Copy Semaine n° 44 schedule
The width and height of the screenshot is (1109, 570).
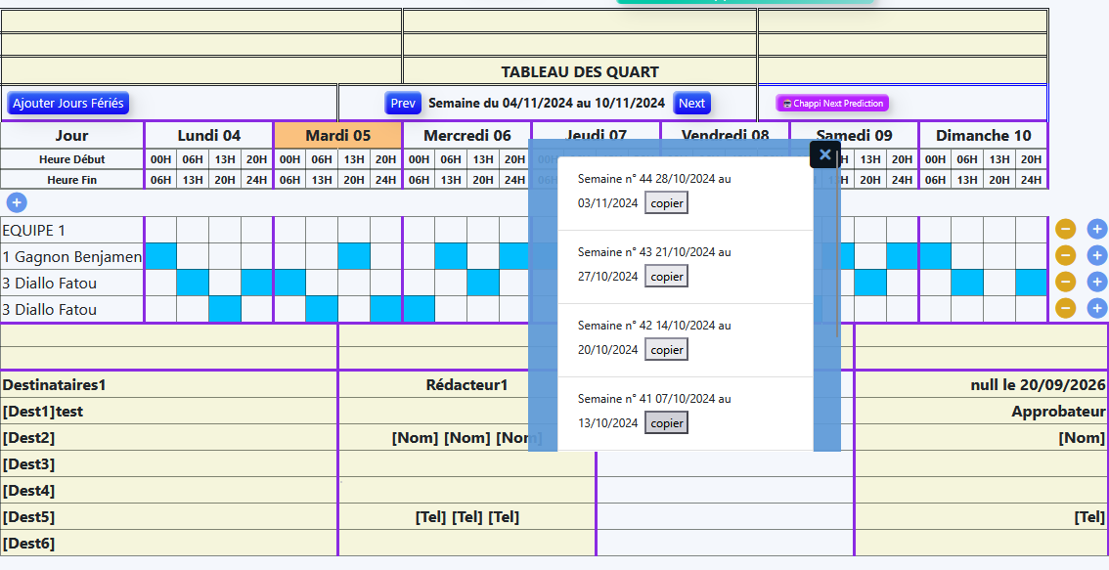[x=666, y=203]
